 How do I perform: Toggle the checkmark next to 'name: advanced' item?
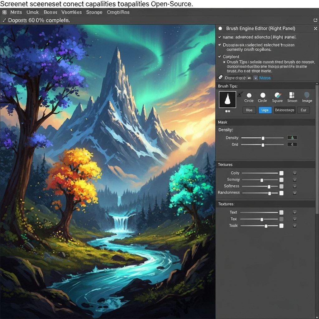[x=220, y=37]
